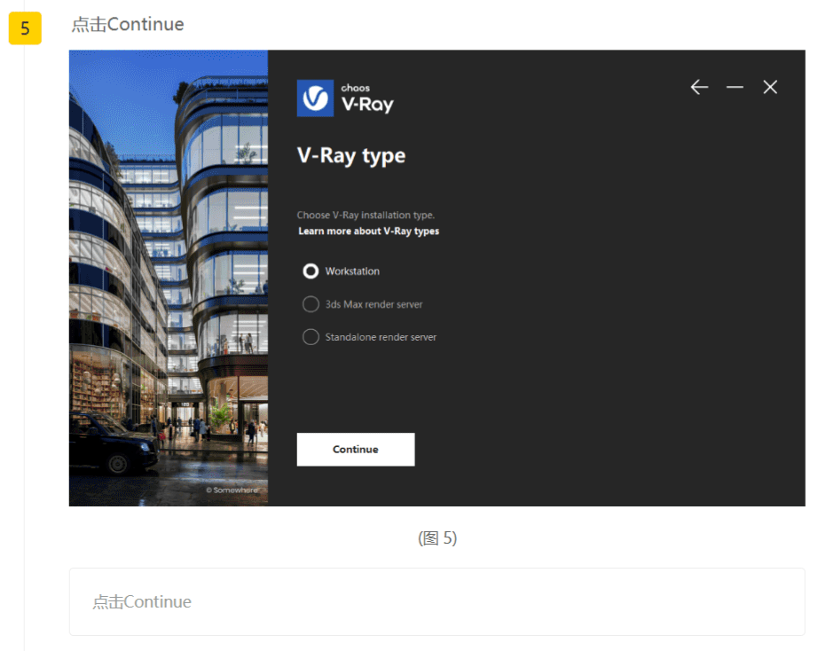Screen dimensions: 818x651
Task: Click the yellow step 5 badge
Action: pyautogui.click(x=25, y=28)
